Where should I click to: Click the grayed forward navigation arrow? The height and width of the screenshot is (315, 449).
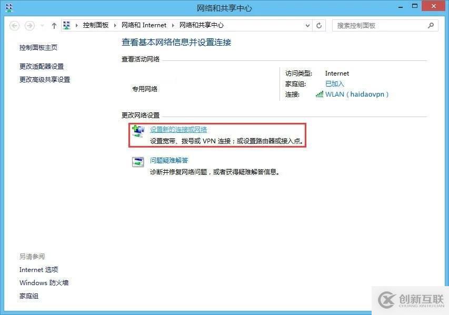[x=30, y=25]
